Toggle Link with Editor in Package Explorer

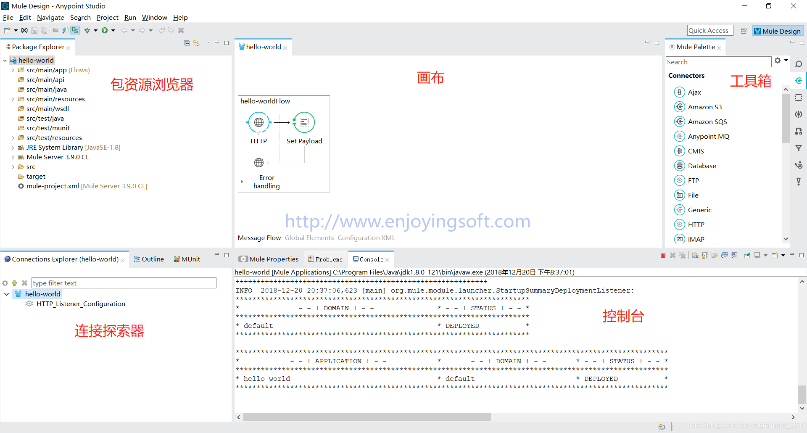pyautogui.click(x=196, y=43)
